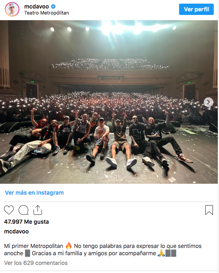Open Ver más en Instagram link
This screenshot has width=219, height=273.
[x=34, y=193]
